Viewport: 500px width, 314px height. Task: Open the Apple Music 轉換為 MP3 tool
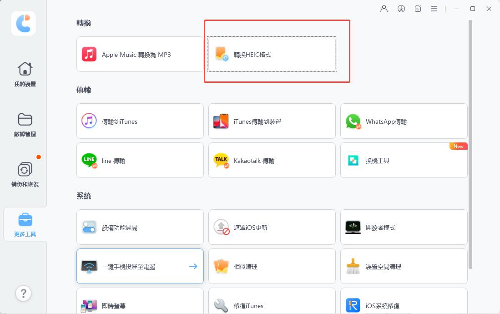click(x=140, y=54)
